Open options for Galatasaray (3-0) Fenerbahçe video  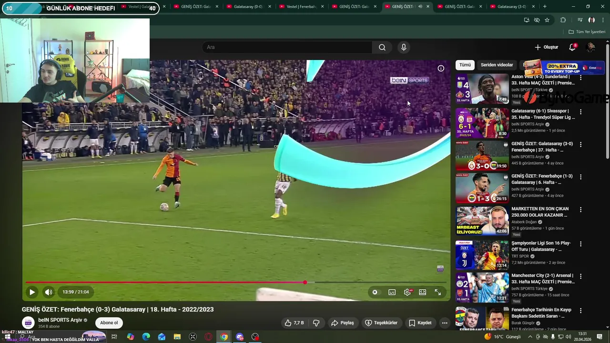coord(580,144)
